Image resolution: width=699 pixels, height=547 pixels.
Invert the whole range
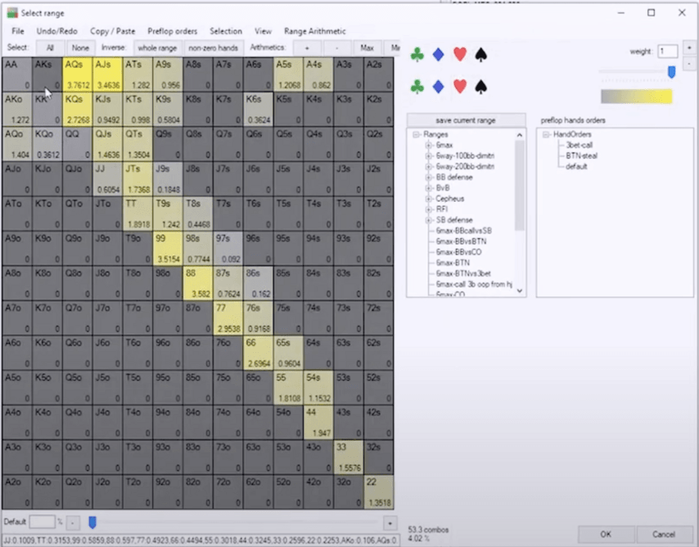coord(157,47)
